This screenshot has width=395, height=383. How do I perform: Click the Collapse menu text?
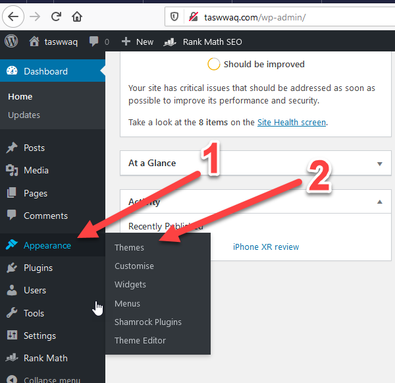[x=52, y=379]
